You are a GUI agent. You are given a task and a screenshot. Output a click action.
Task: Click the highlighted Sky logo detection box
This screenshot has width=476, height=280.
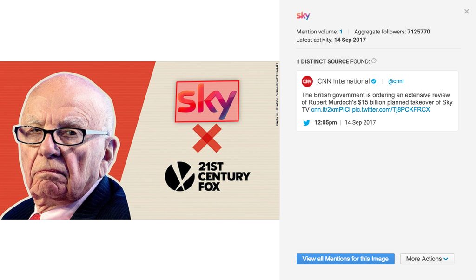pos(207,101)
